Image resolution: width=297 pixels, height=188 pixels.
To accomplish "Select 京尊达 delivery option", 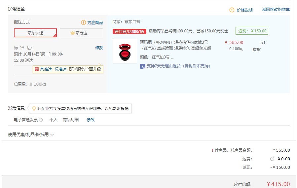I will (x=82, y=33).
